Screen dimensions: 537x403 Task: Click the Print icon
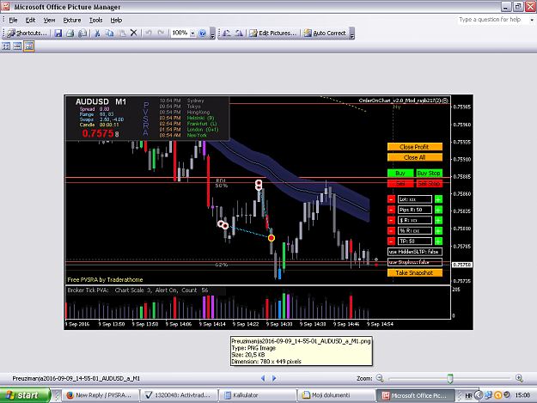pos(70,33)
